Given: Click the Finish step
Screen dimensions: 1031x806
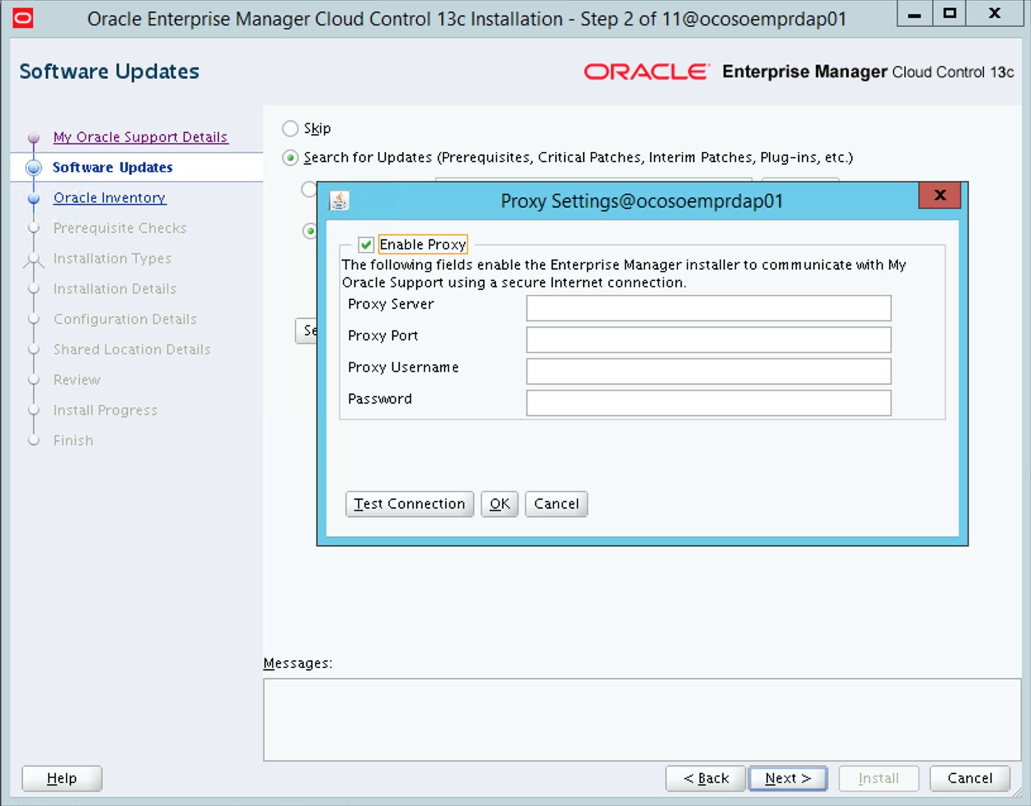Looking at the screenshot, I should click(x=73, y=441).
